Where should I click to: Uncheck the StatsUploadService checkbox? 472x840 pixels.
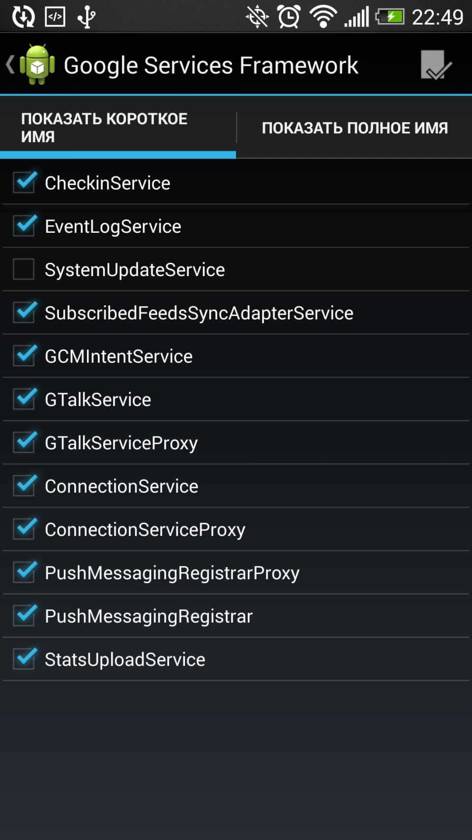click(24, 659)
